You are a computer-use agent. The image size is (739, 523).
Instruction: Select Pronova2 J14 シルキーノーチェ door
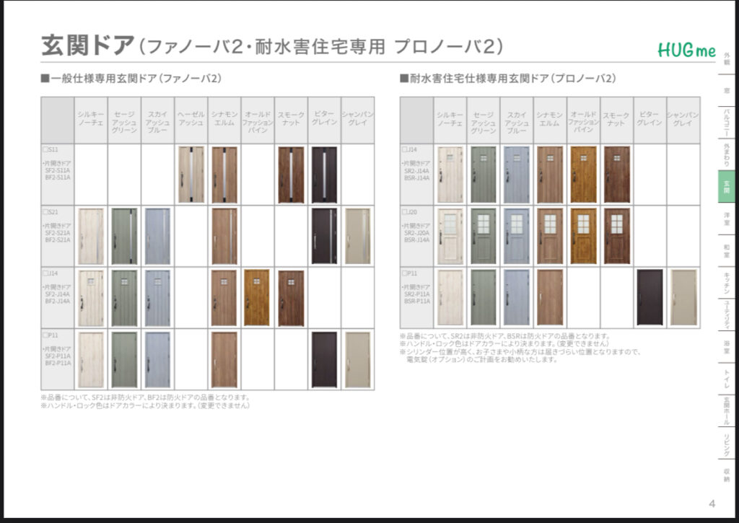(450, 175)
